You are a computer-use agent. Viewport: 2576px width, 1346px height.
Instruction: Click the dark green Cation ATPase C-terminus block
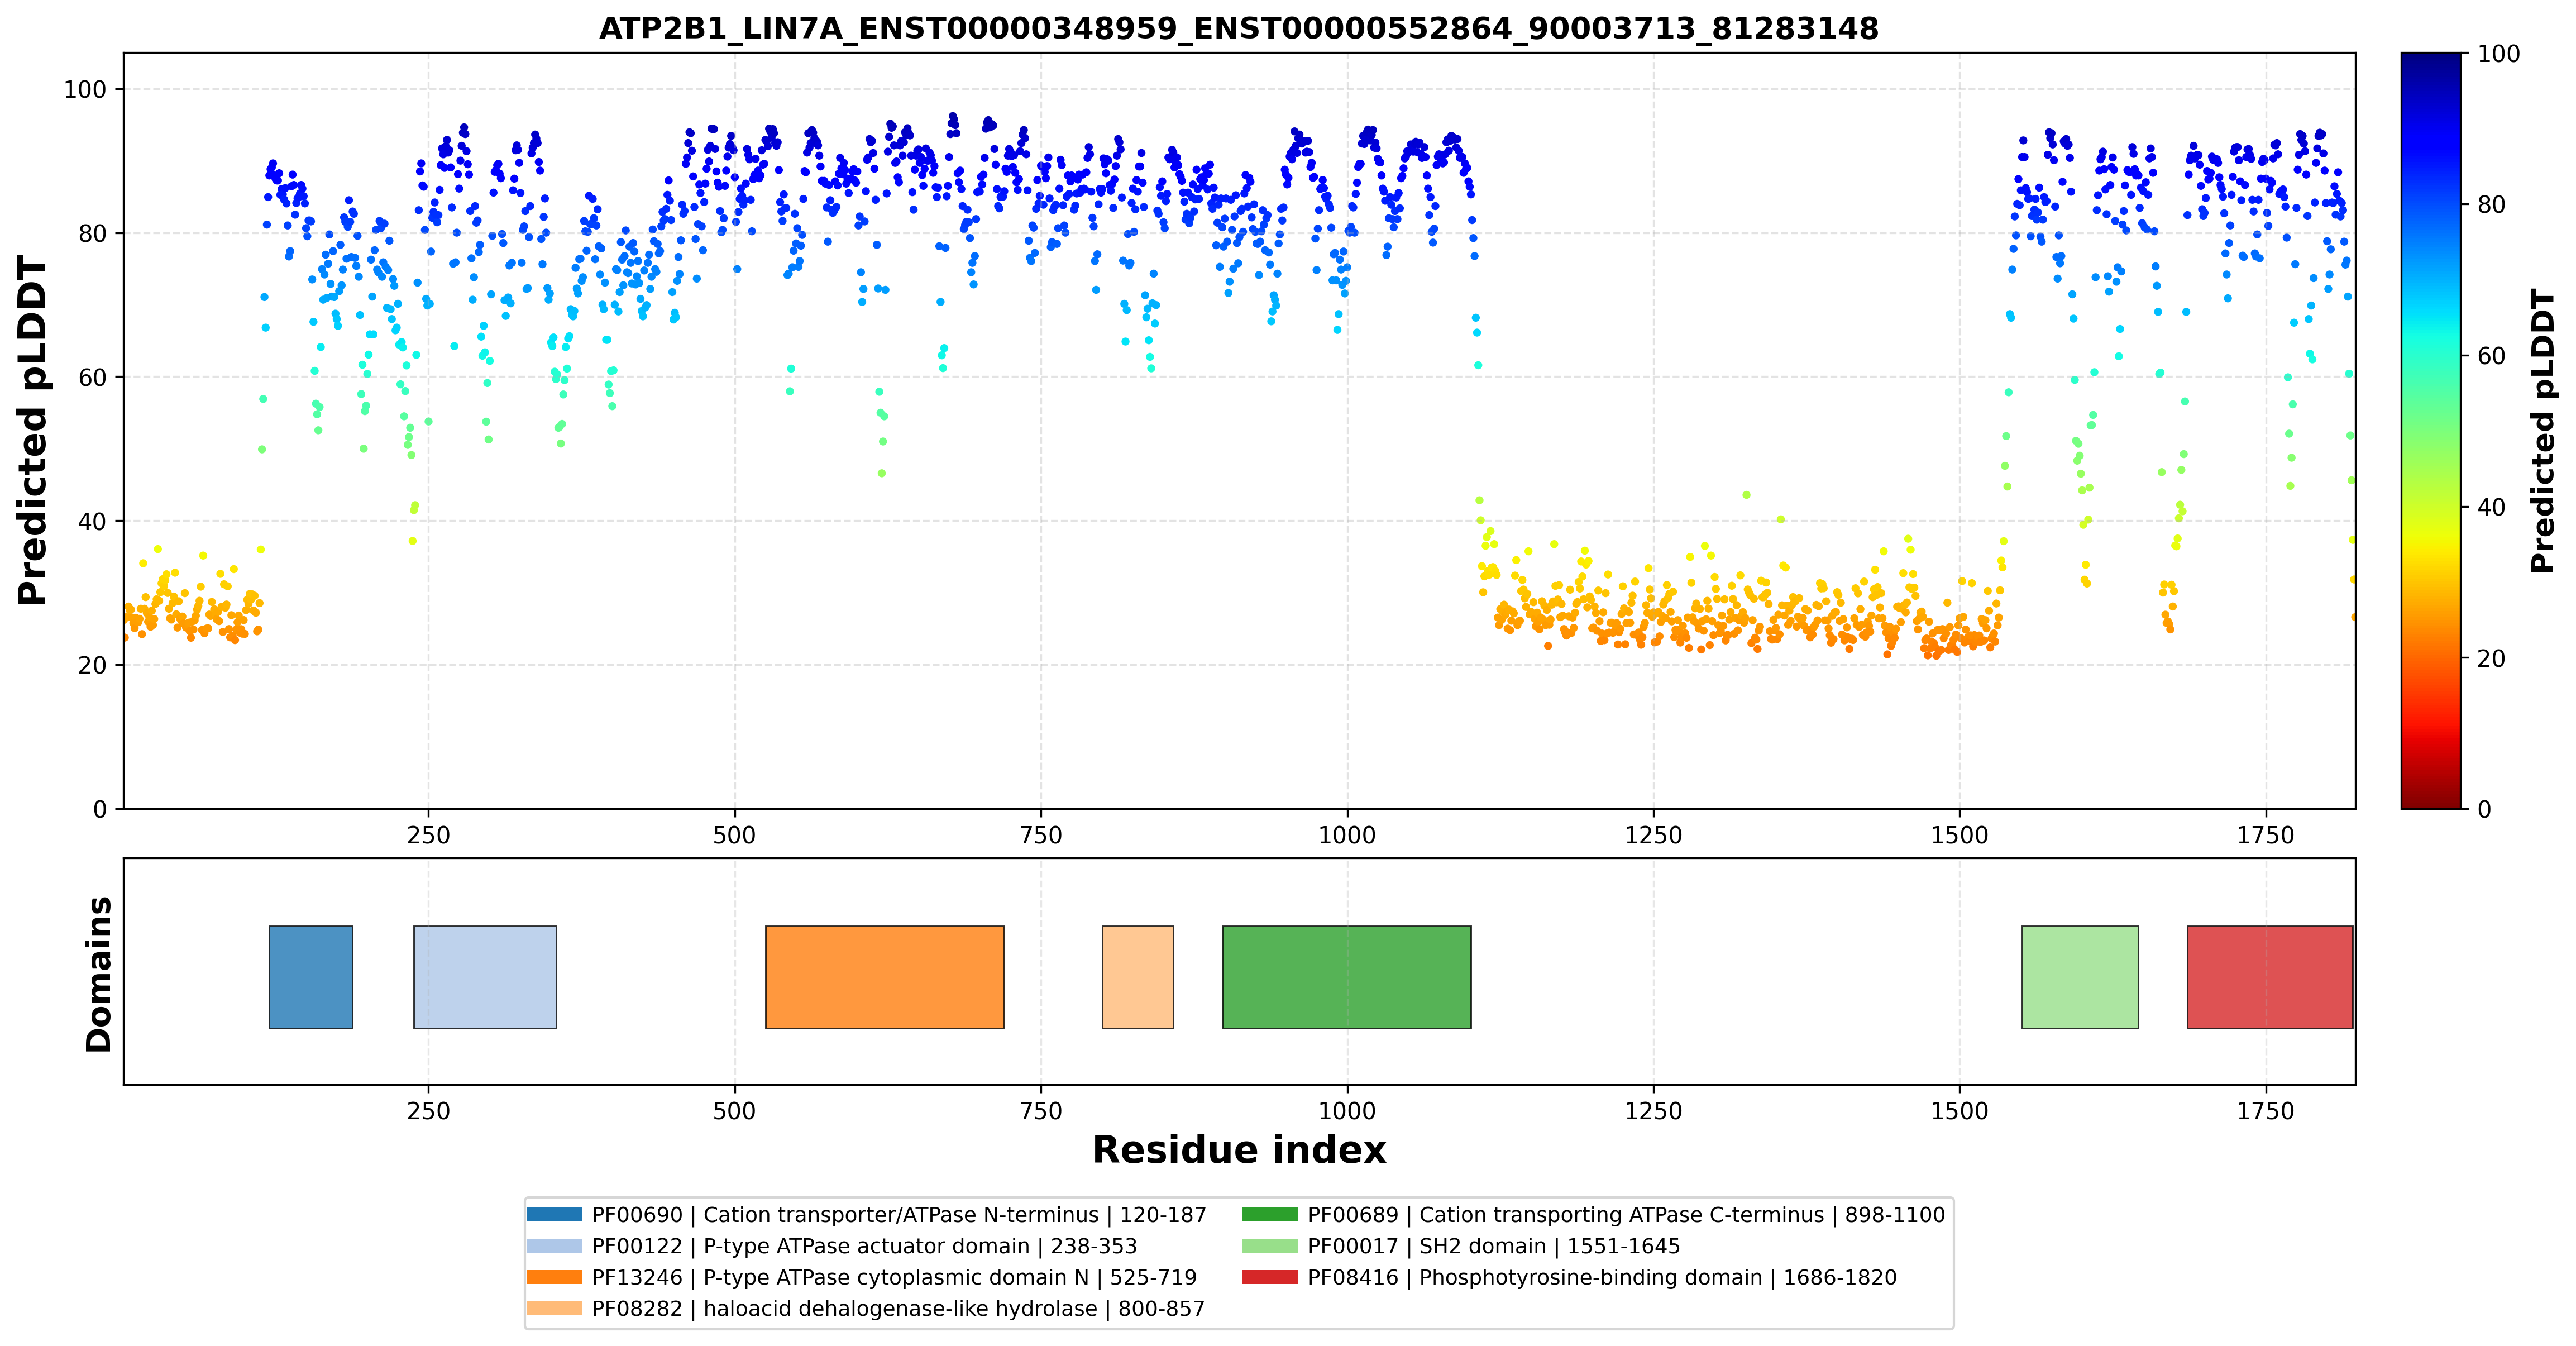(1347, 977)
